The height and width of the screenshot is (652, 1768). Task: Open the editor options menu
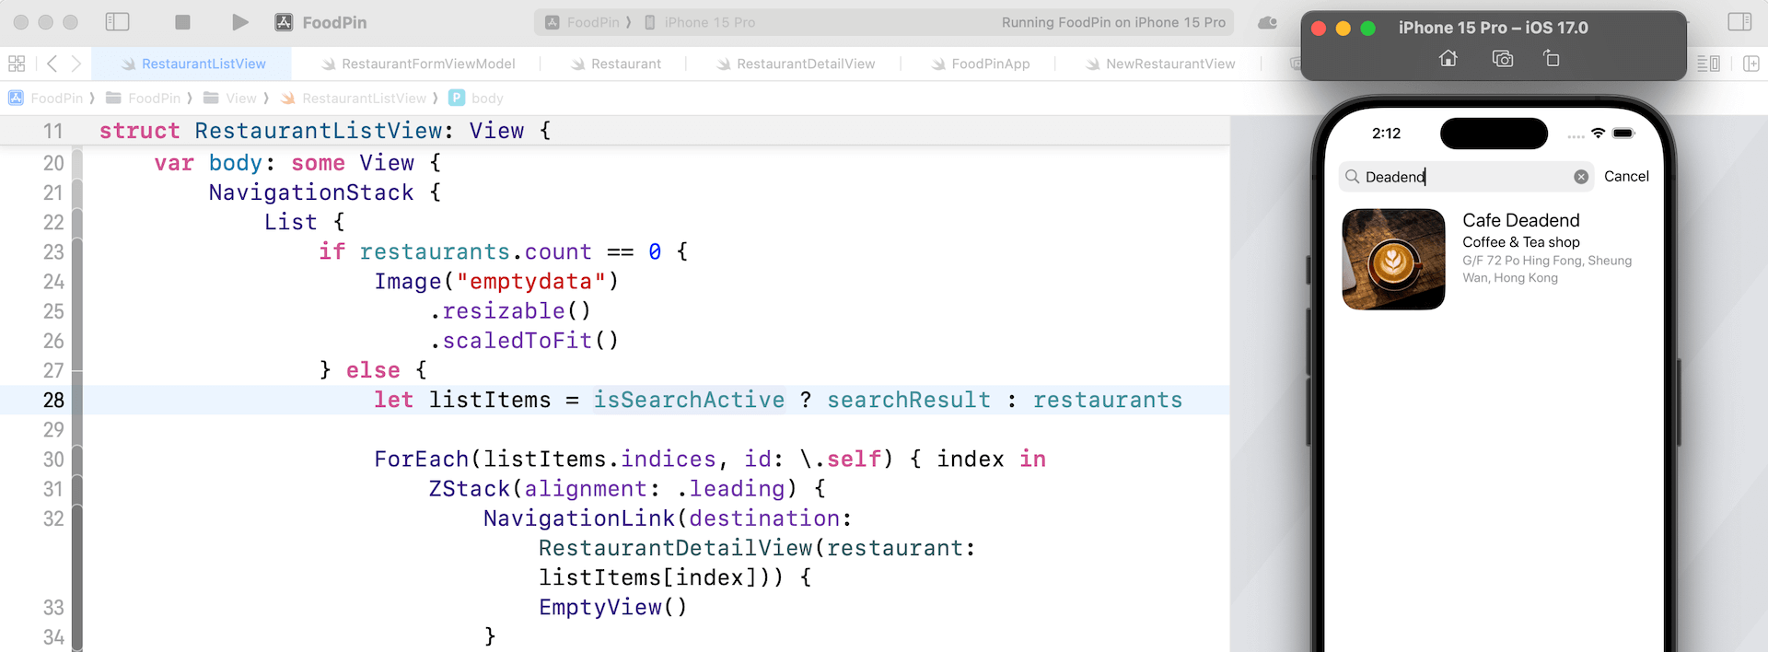(x=1708, y=64)
